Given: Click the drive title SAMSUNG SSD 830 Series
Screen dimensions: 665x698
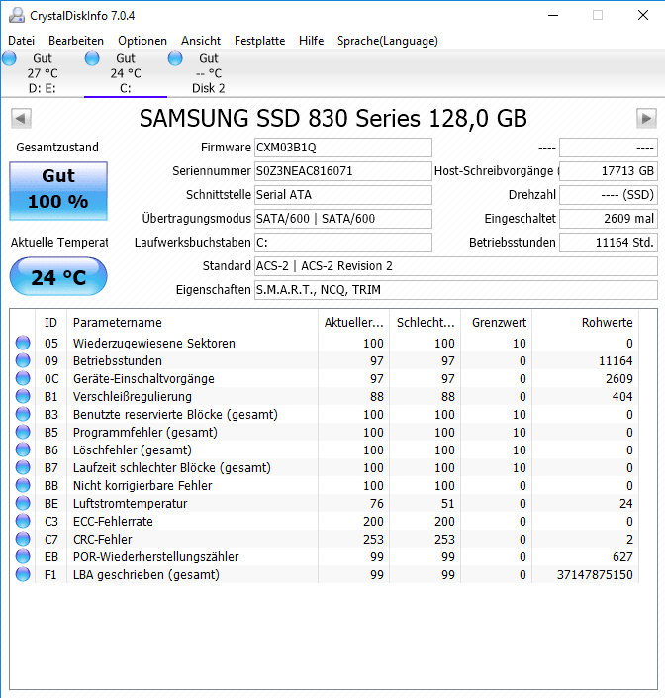Looking at the screenshot, I should point(333,119).
